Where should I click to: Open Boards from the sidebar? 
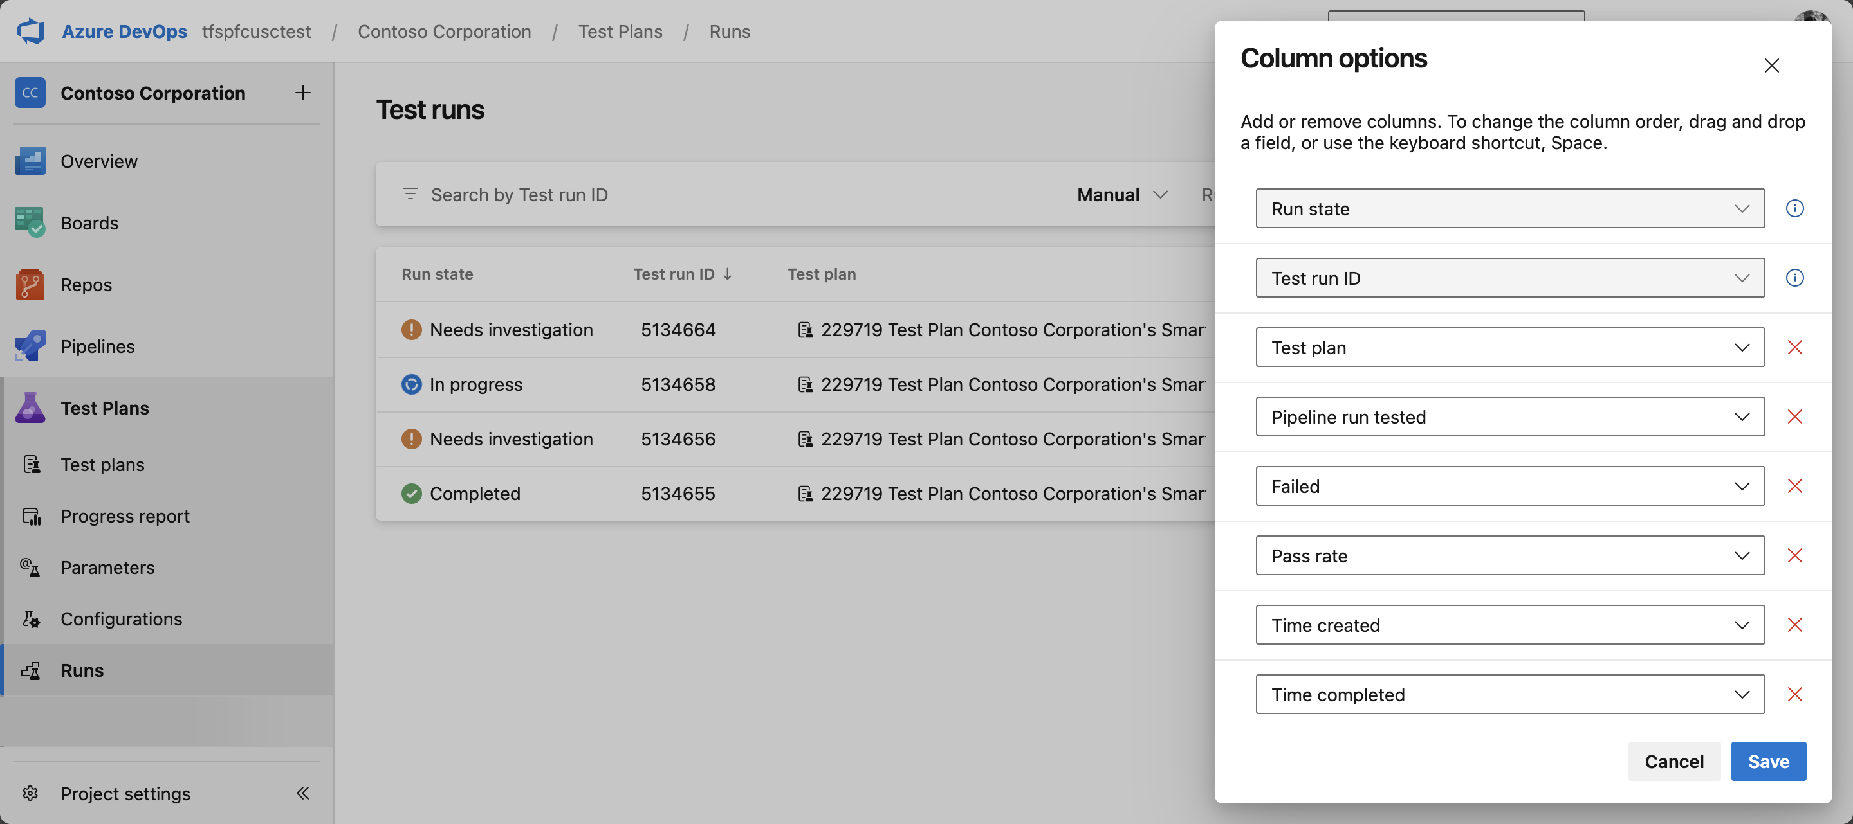click(x=89, y=222)
